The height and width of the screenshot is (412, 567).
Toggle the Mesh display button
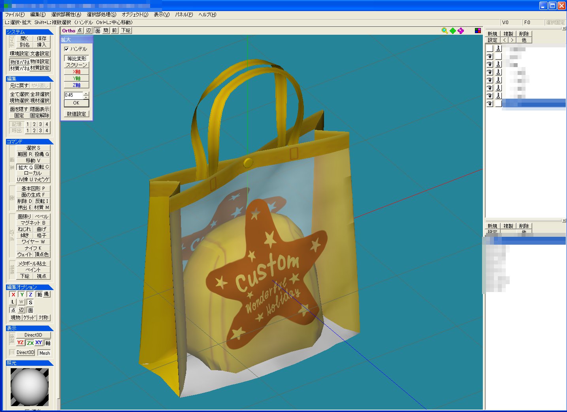45,353
